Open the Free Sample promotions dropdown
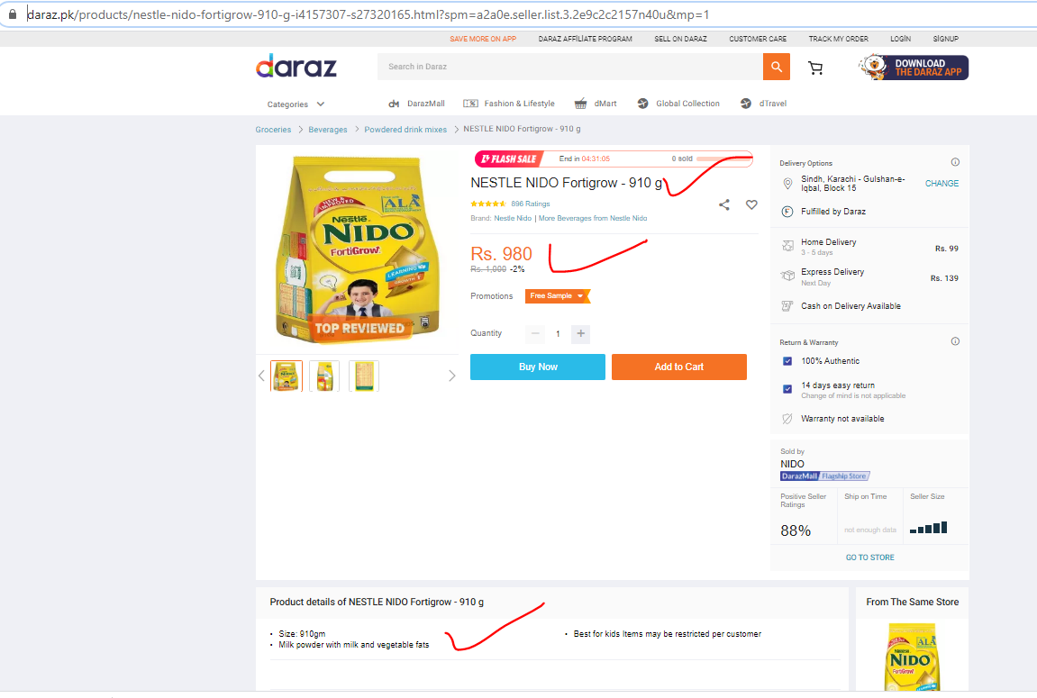 557,296
